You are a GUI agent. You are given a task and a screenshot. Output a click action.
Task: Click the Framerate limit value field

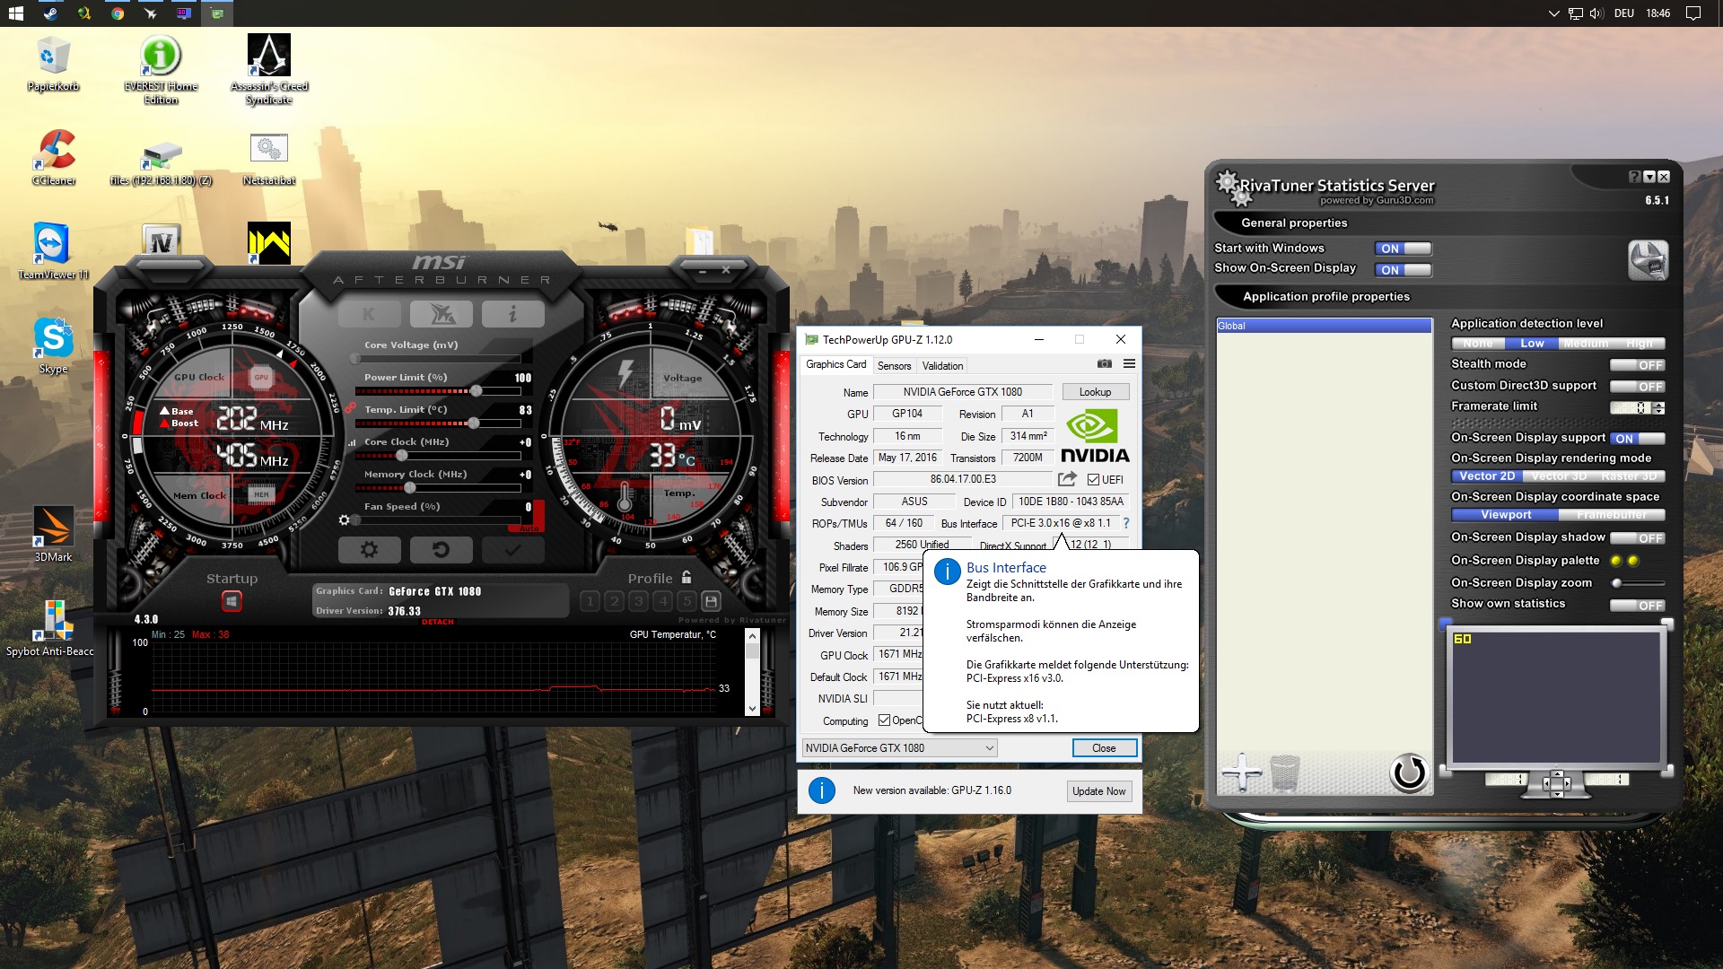(x=1631, y=407)
